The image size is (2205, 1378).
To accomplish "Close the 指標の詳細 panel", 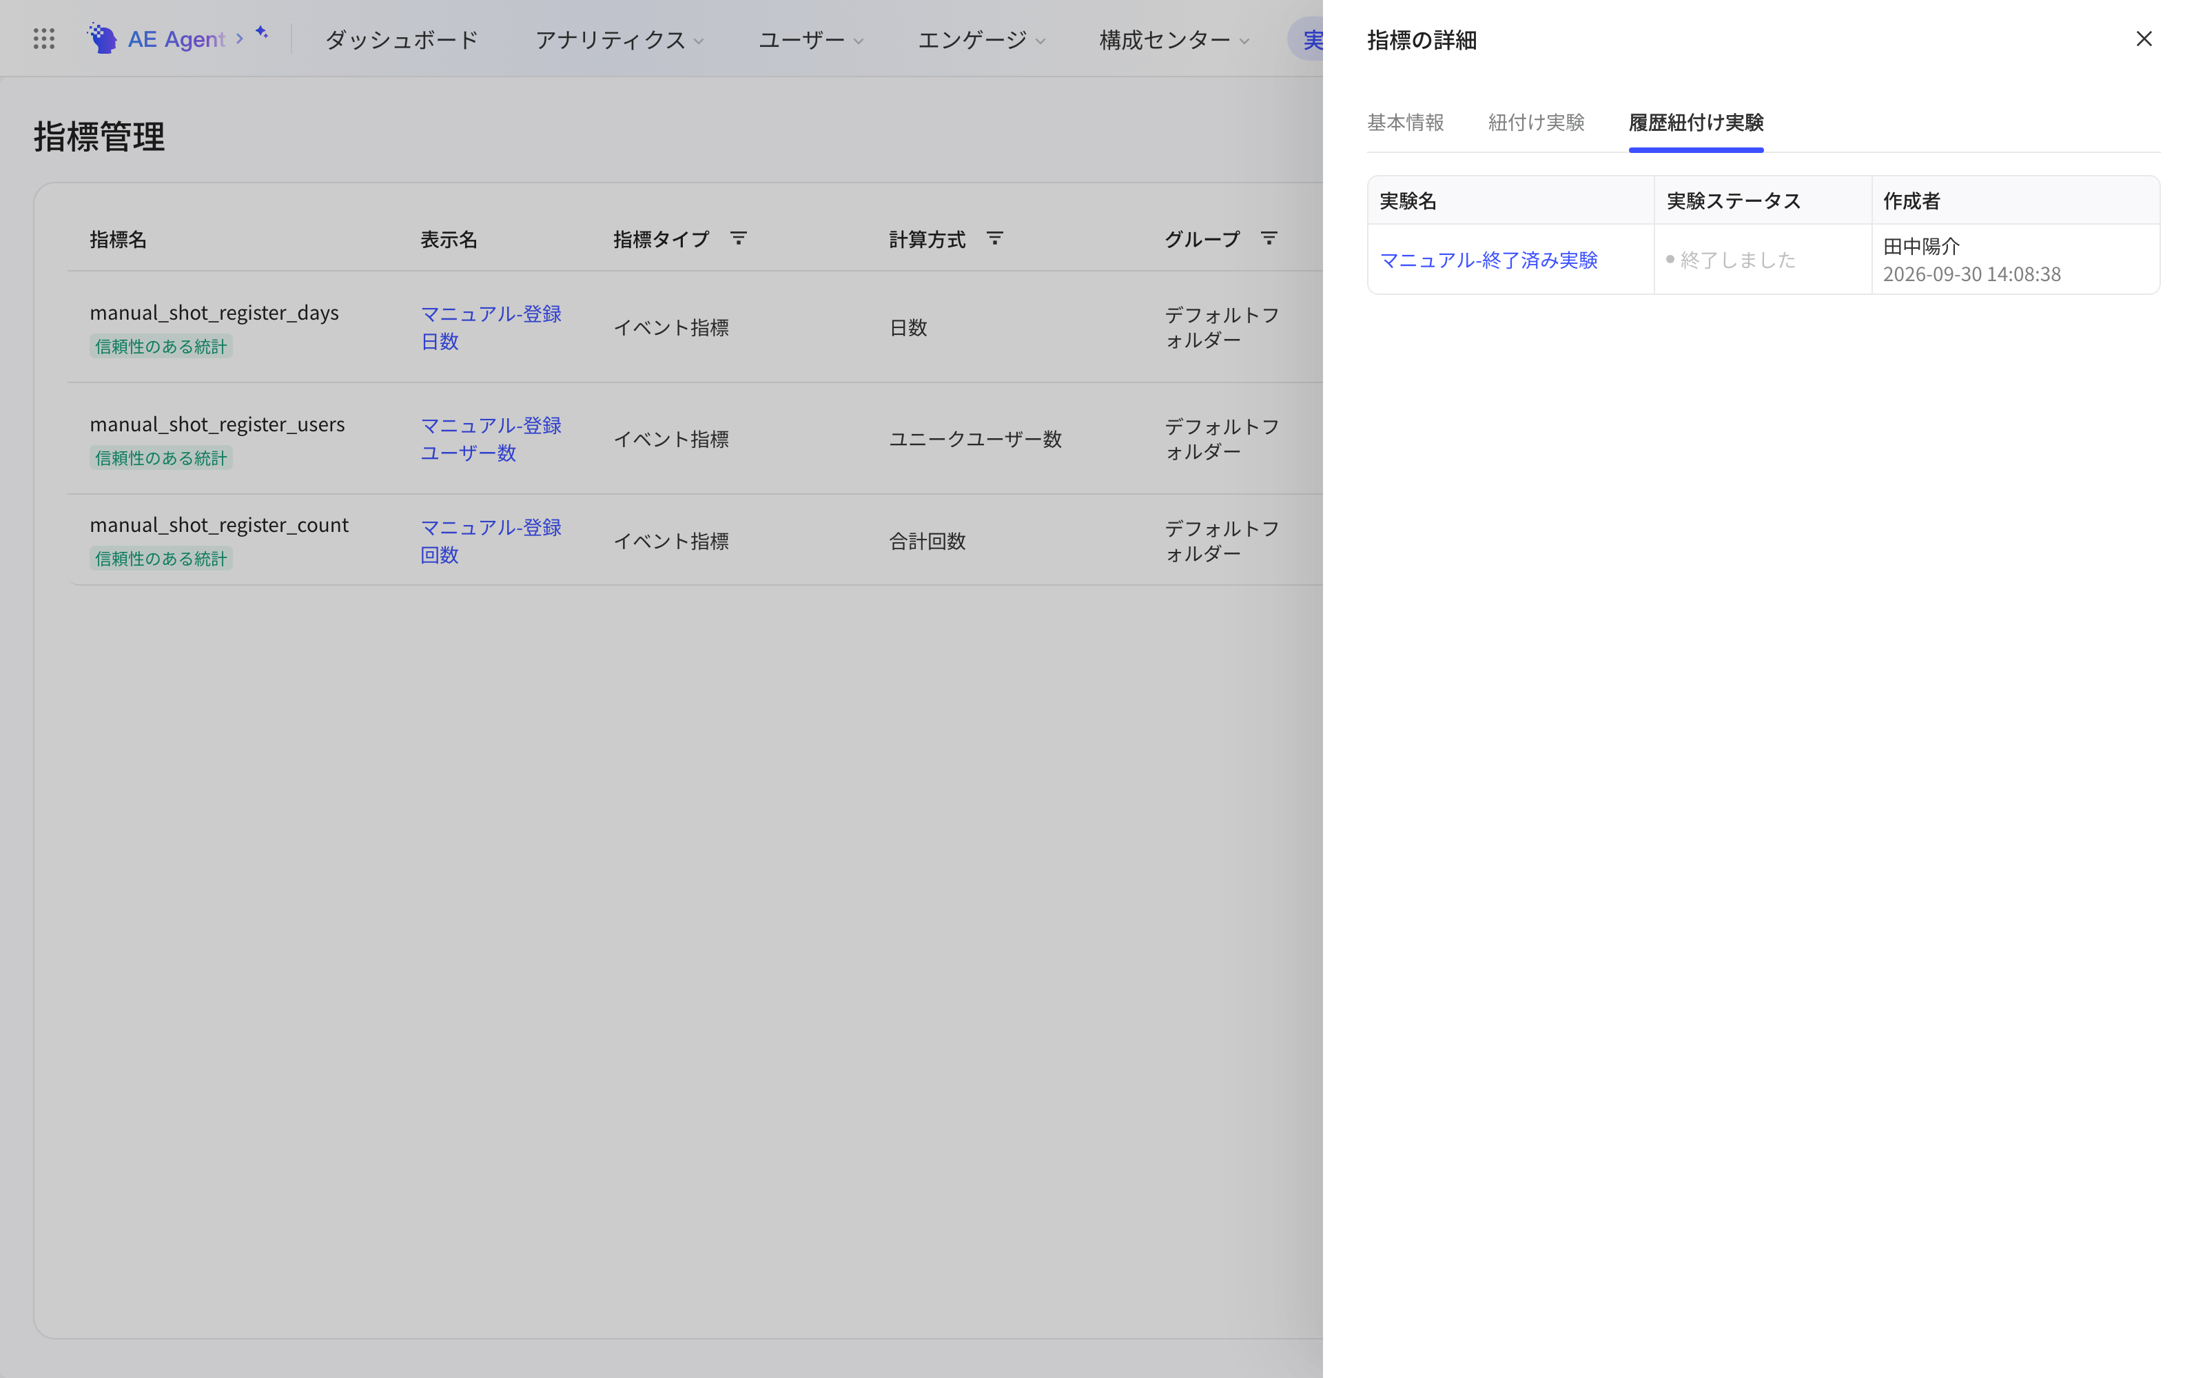I will (x=2143, y=39).
